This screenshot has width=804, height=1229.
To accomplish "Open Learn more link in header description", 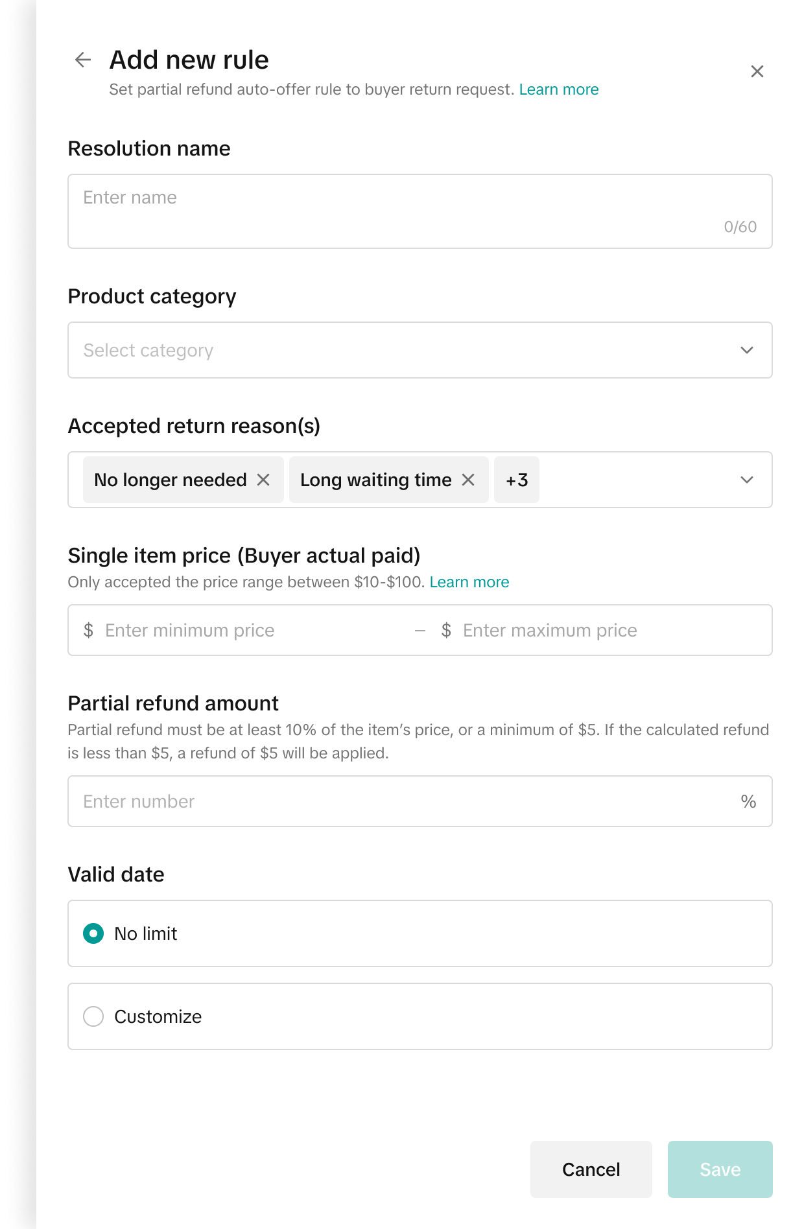I will point(559,89).
